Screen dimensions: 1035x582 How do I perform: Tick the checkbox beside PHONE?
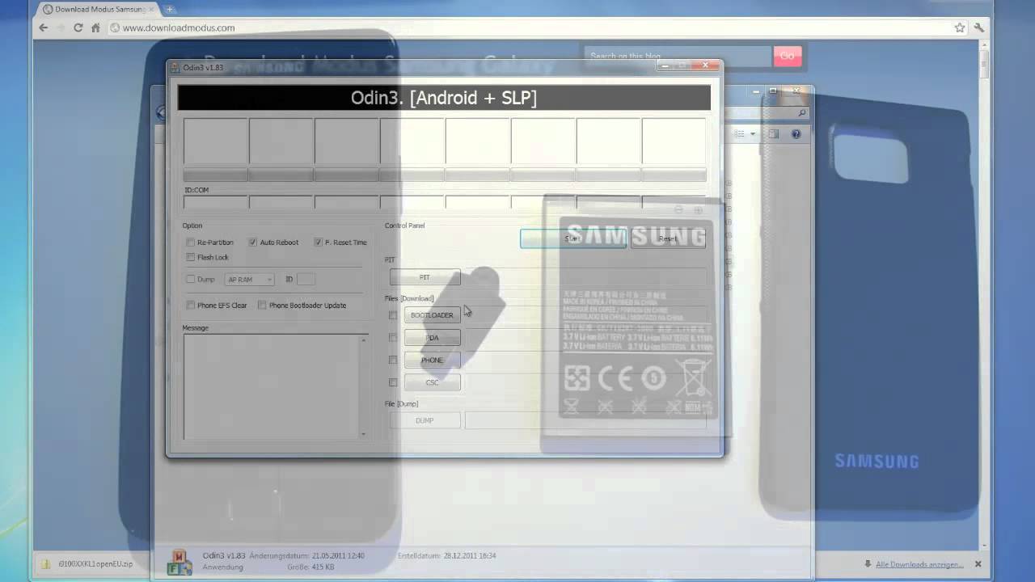coord(393,361)
